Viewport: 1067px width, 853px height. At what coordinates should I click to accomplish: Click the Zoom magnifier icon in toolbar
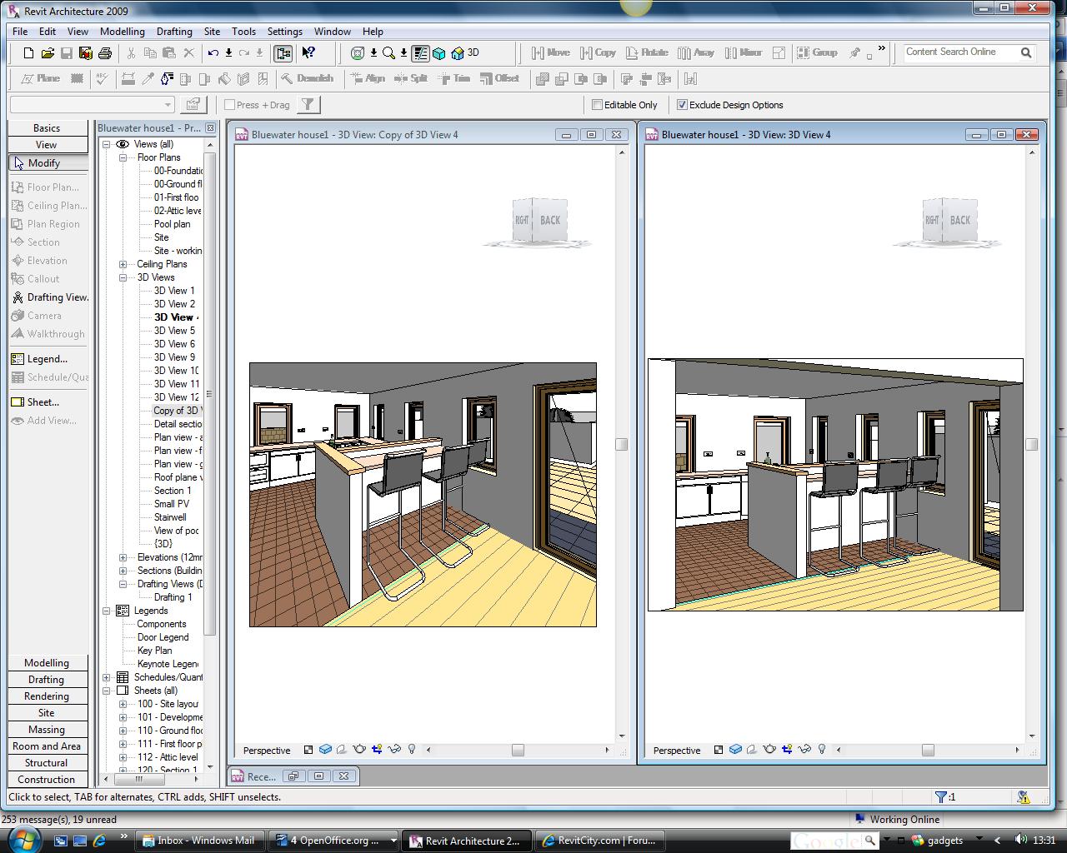(388, 53)
